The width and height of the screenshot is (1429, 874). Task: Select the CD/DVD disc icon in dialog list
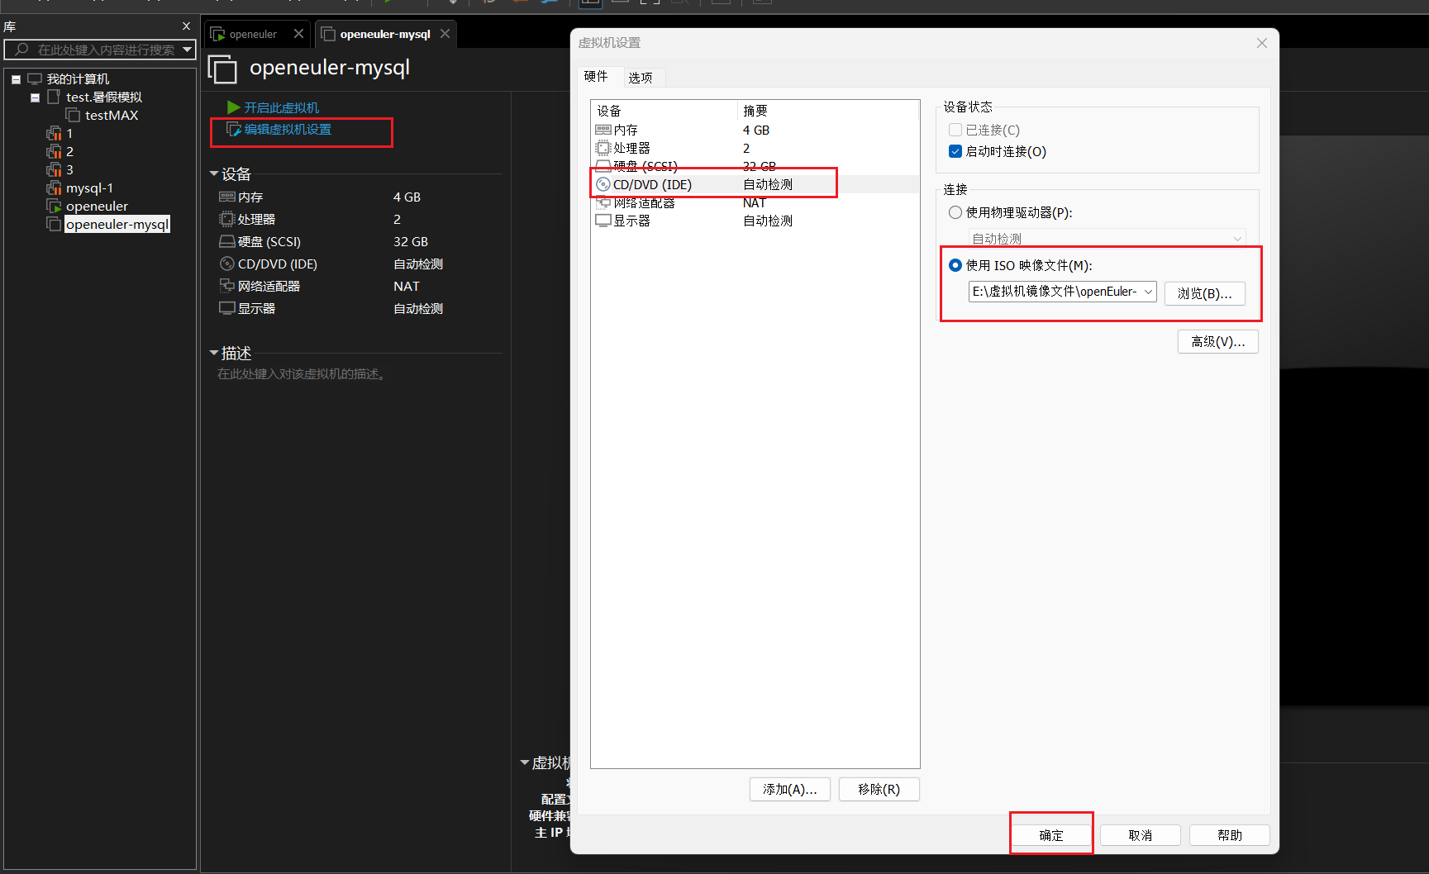tap(603, 184)
